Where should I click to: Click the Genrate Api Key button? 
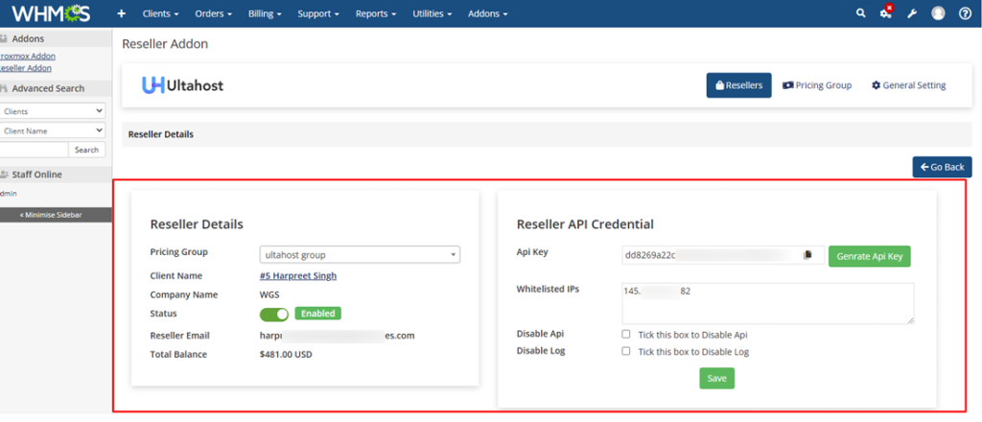coord(869,256)
